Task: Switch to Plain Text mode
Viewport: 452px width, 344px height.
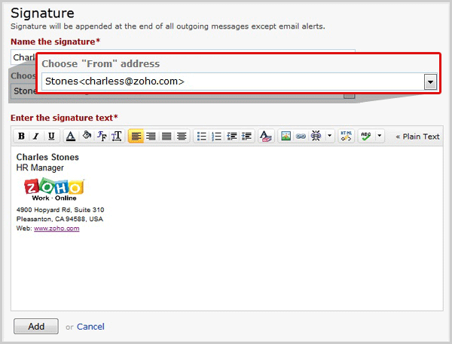Action: click(x=417, y=137)
